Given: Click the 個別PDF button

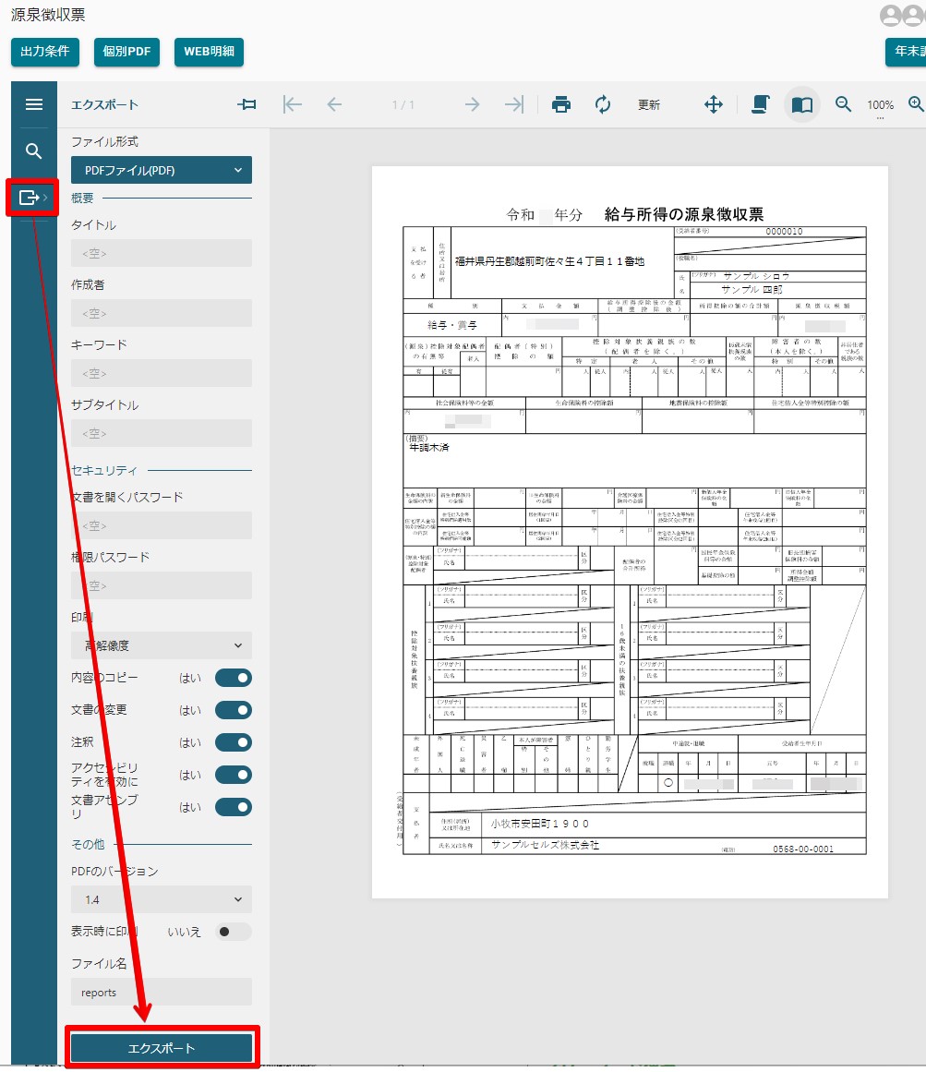Looking at the screenshot, I should tap(127, 52).
